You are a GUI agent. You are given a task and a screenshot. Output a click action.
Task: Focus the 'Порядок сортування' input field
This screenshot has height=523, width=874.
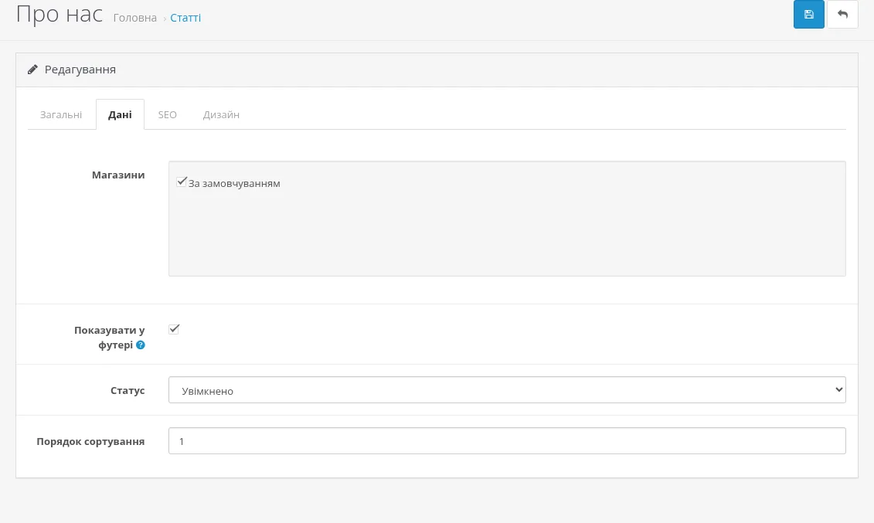507,440
